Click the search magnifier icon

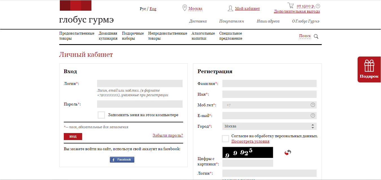tap(316, 36)
